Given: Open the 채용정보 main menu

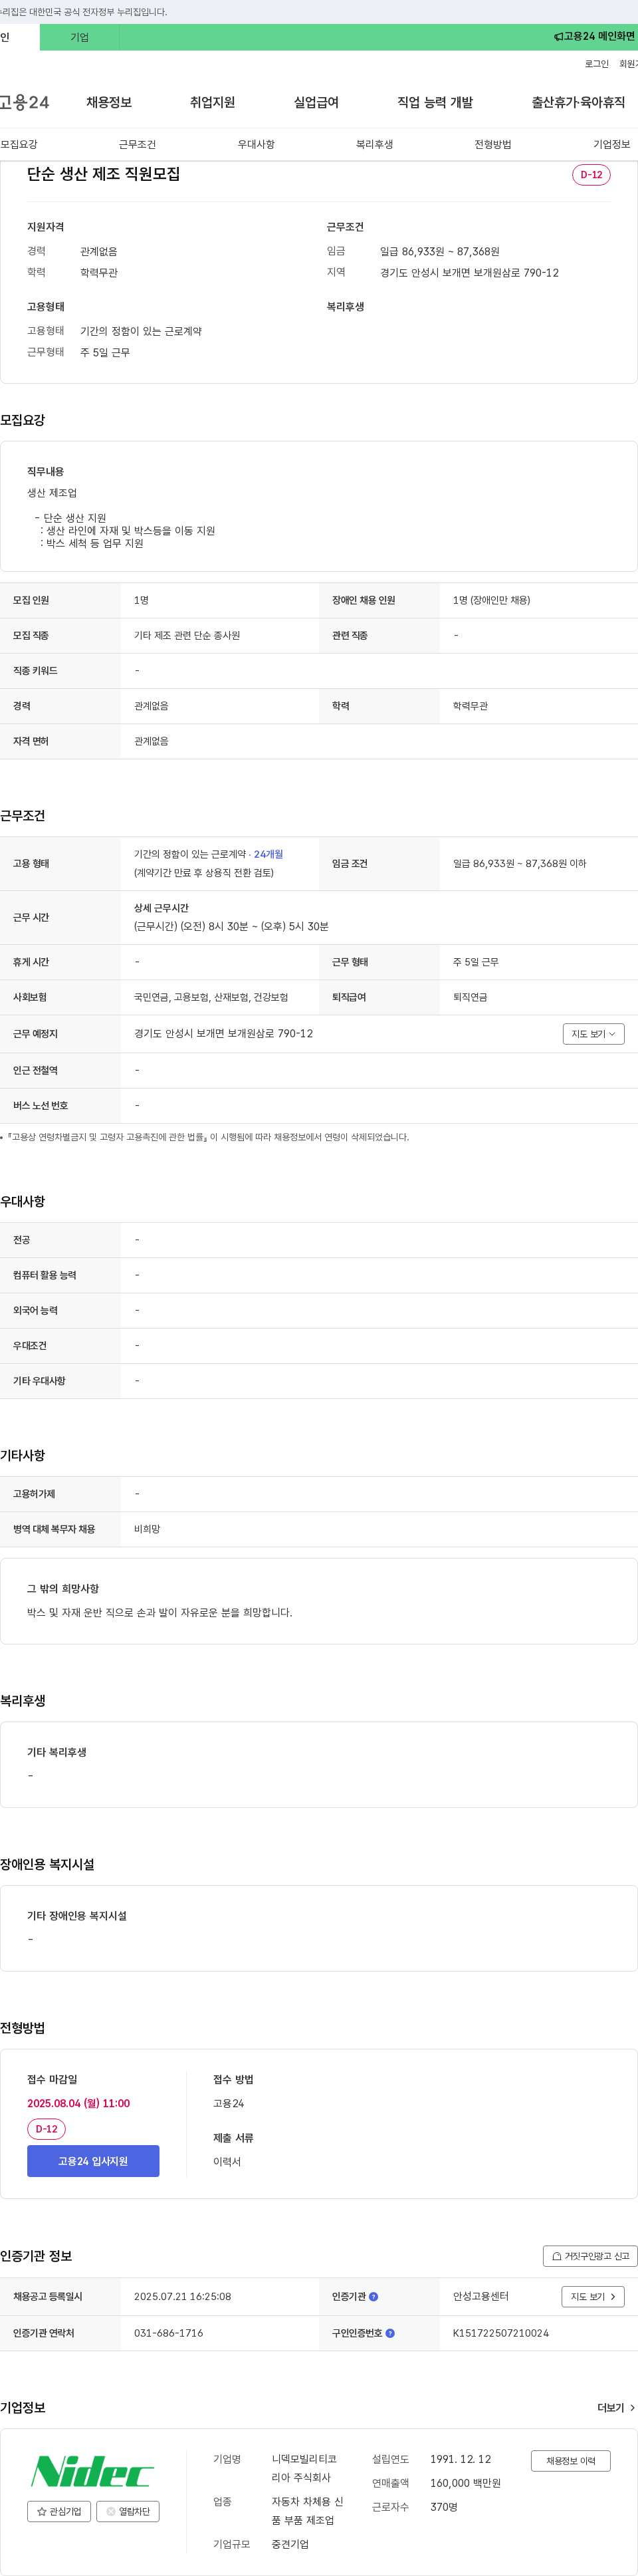Looking at the screenshot, I should [x=109, y=102].
